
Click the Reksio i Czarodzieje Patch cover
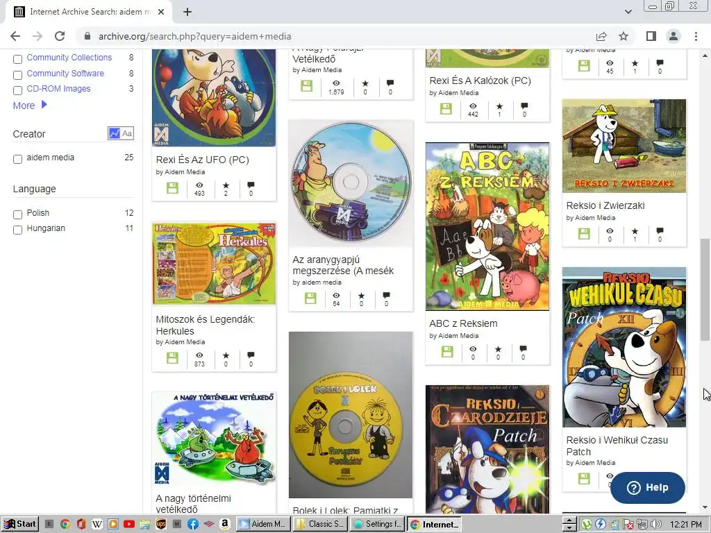(487, 449)
